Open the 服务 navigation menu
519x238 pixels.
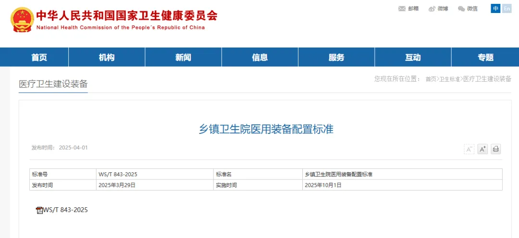click(336, 58)
